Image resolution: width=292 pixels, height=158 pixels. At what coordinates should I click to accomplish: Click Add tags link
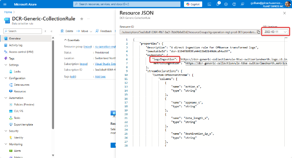pos(100,77)
